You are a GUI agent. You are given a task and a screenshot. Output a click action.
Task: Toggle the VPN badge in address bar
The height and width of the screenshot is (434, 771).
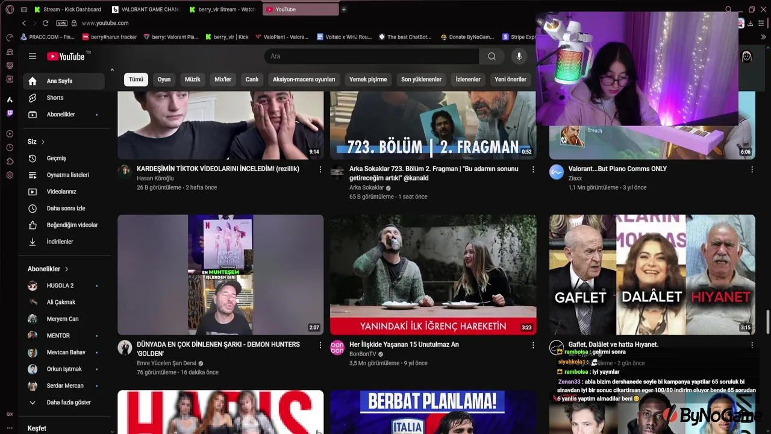click(61, 23)
